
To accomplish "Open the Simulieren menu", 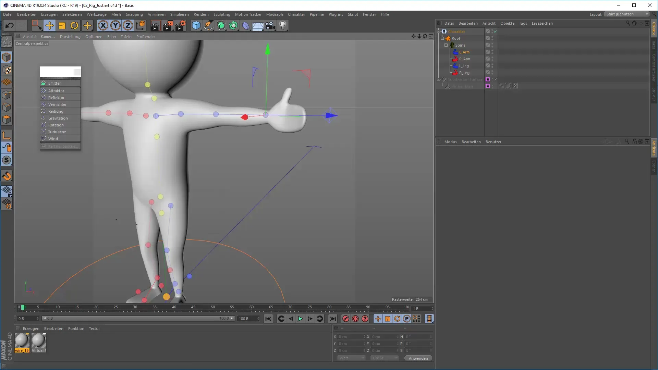I will tap(179, 14).
